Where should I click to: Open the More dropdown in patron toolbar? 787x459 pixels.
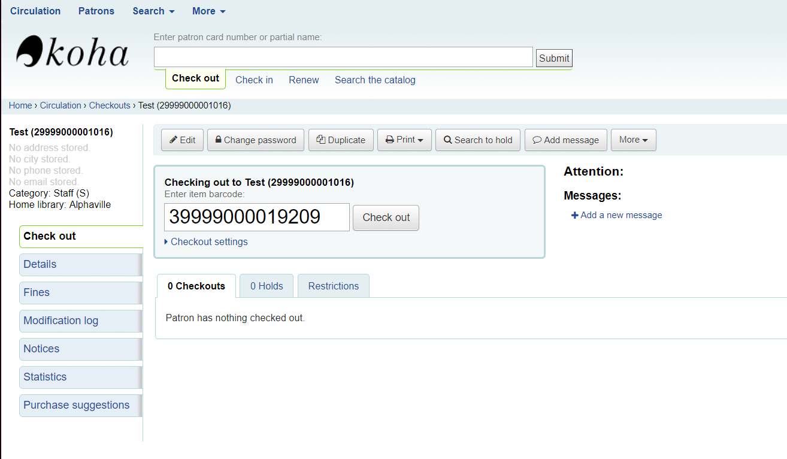tap(633, 140)
